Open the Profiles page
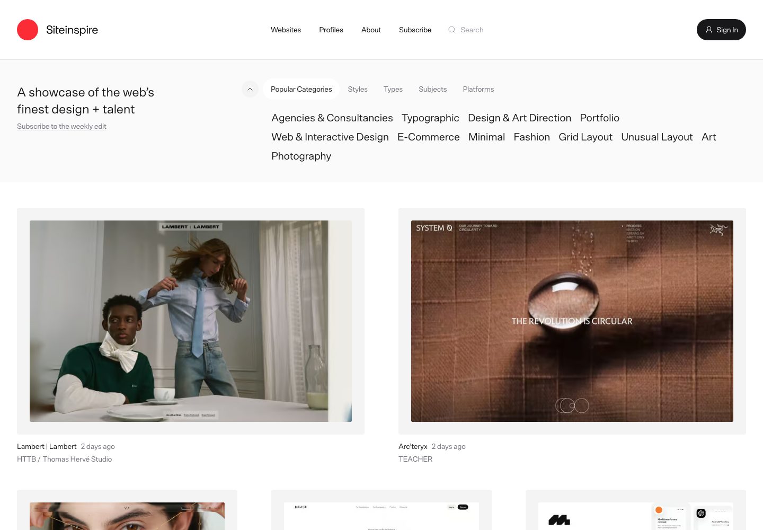 click(331, 30)
